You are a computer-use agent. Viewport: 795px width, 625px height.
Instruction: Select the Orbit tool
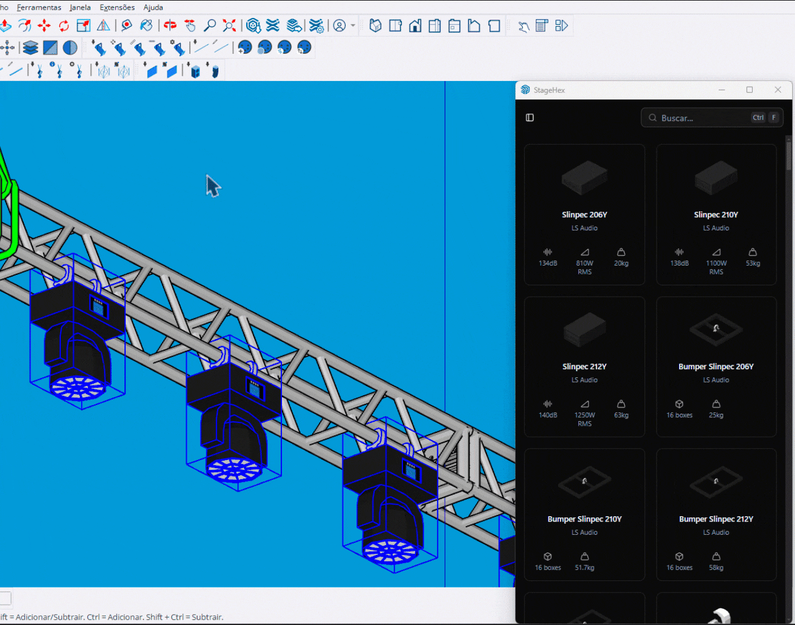170,25
